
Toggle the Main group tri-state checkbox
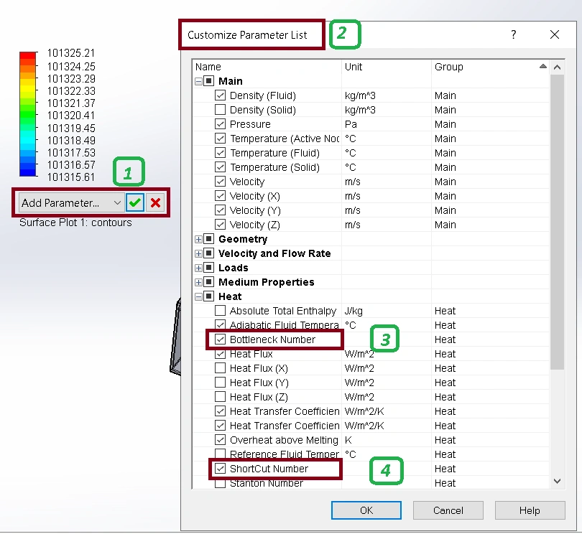209,81
